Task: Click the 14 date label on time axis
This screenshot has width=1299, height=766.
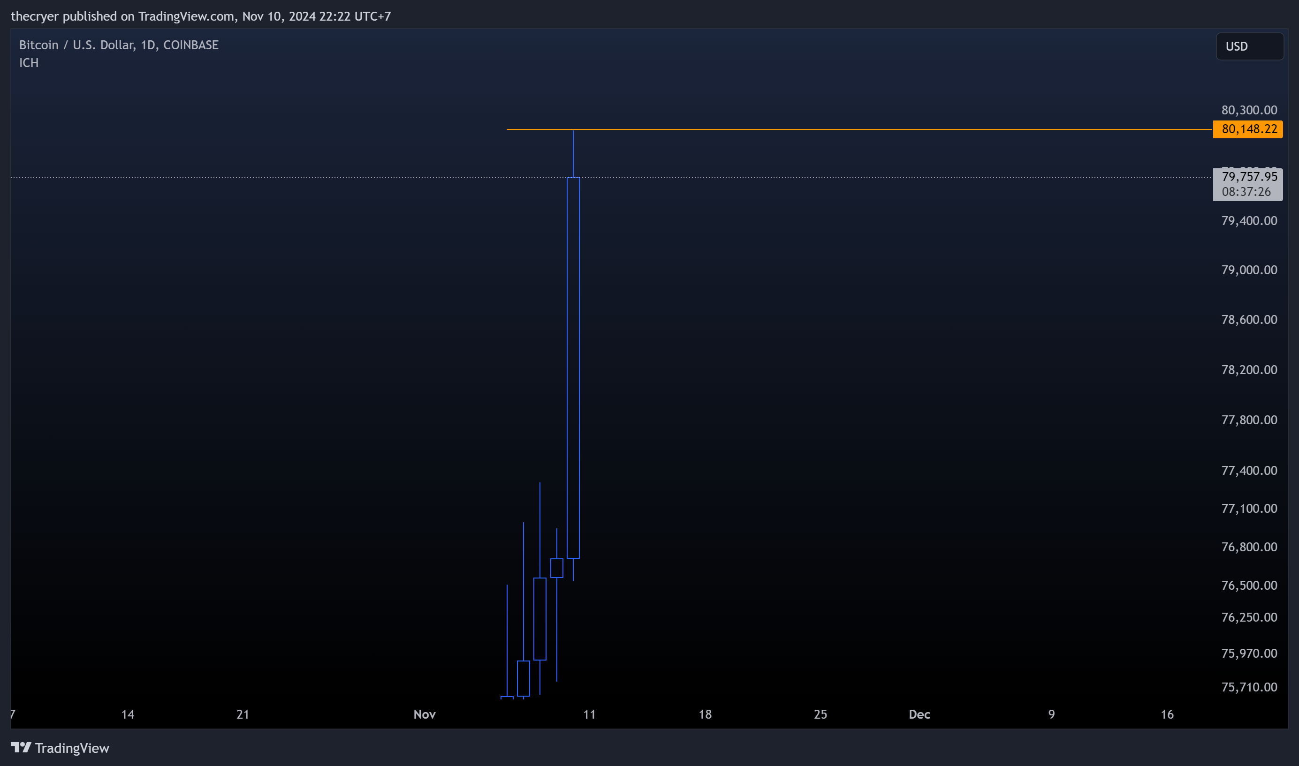Action: [128, 714]
